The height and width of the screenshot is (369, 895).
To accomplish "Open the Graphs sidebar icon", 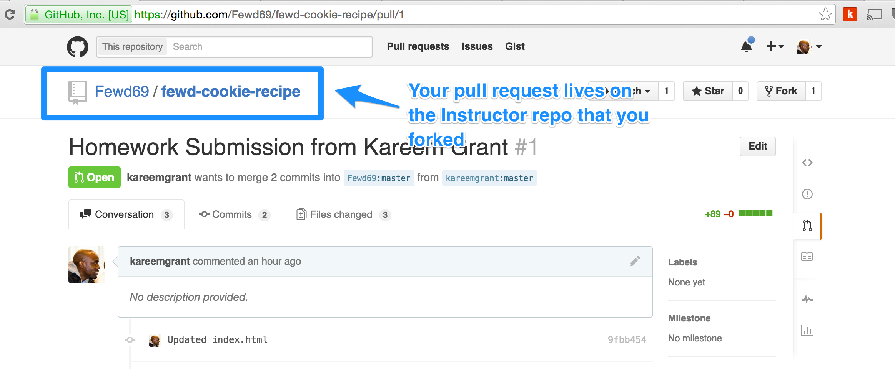I will [807, 330].
